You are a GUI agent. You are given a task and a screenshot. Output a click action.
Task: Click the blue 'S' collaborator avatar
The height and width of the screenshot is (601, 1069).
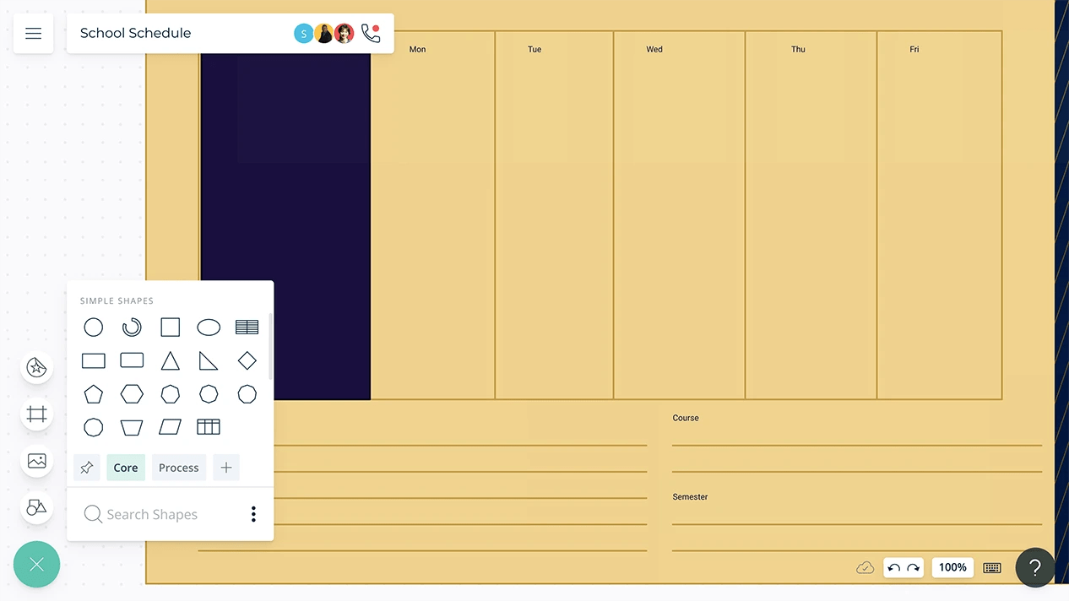coord(303,33)
